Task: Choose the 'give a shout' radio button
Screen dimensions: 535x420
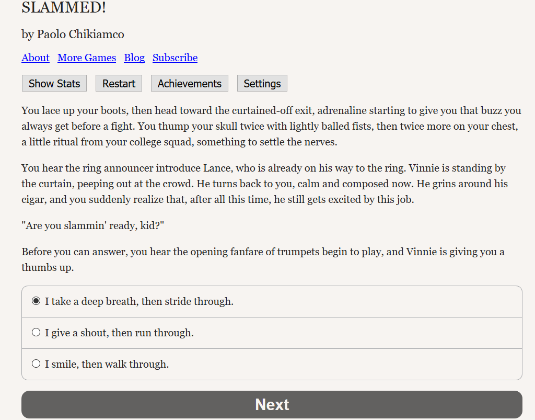Action: click(x=36, y=332)
